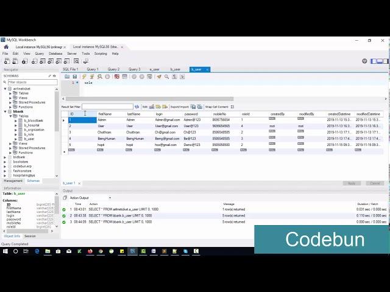Click the Search table data toolbar icon
Image resolution: width=390 pixels, height=292 pixels.
76,61
